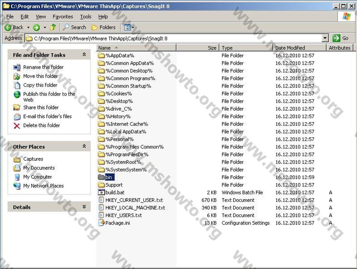Collapse File and Folder Tasks panel
Viewport: 357px width, 269px height.
coord(84,55)
